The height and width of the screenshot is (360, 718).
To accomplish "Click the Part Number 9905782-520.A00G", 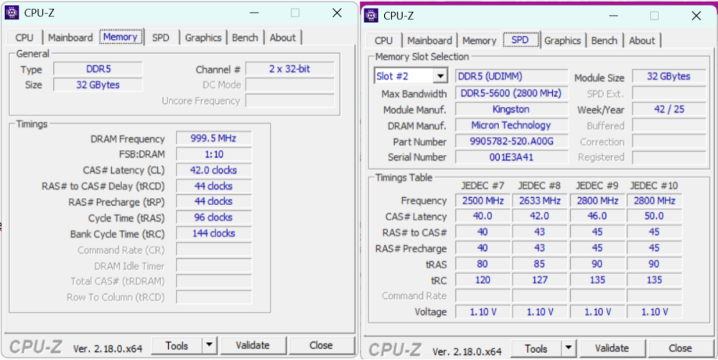I will tap(511, 141).
